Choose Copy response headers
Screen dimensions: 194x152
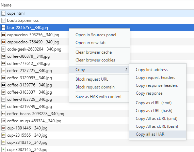[157, 85]
